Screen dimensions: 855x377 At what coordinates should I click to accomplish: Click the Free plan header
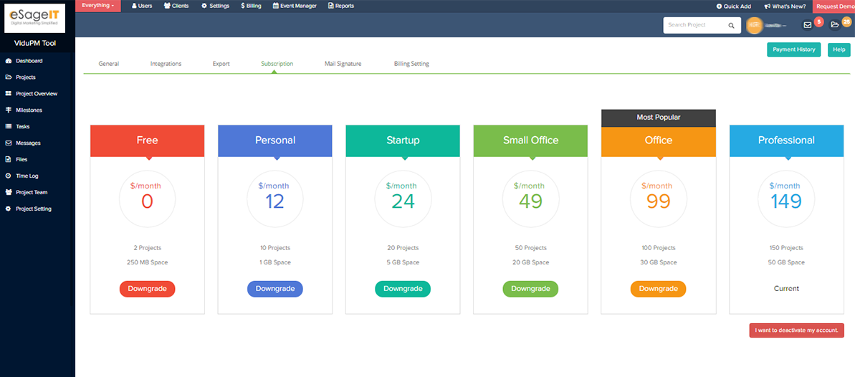click(x=147, y=140)
